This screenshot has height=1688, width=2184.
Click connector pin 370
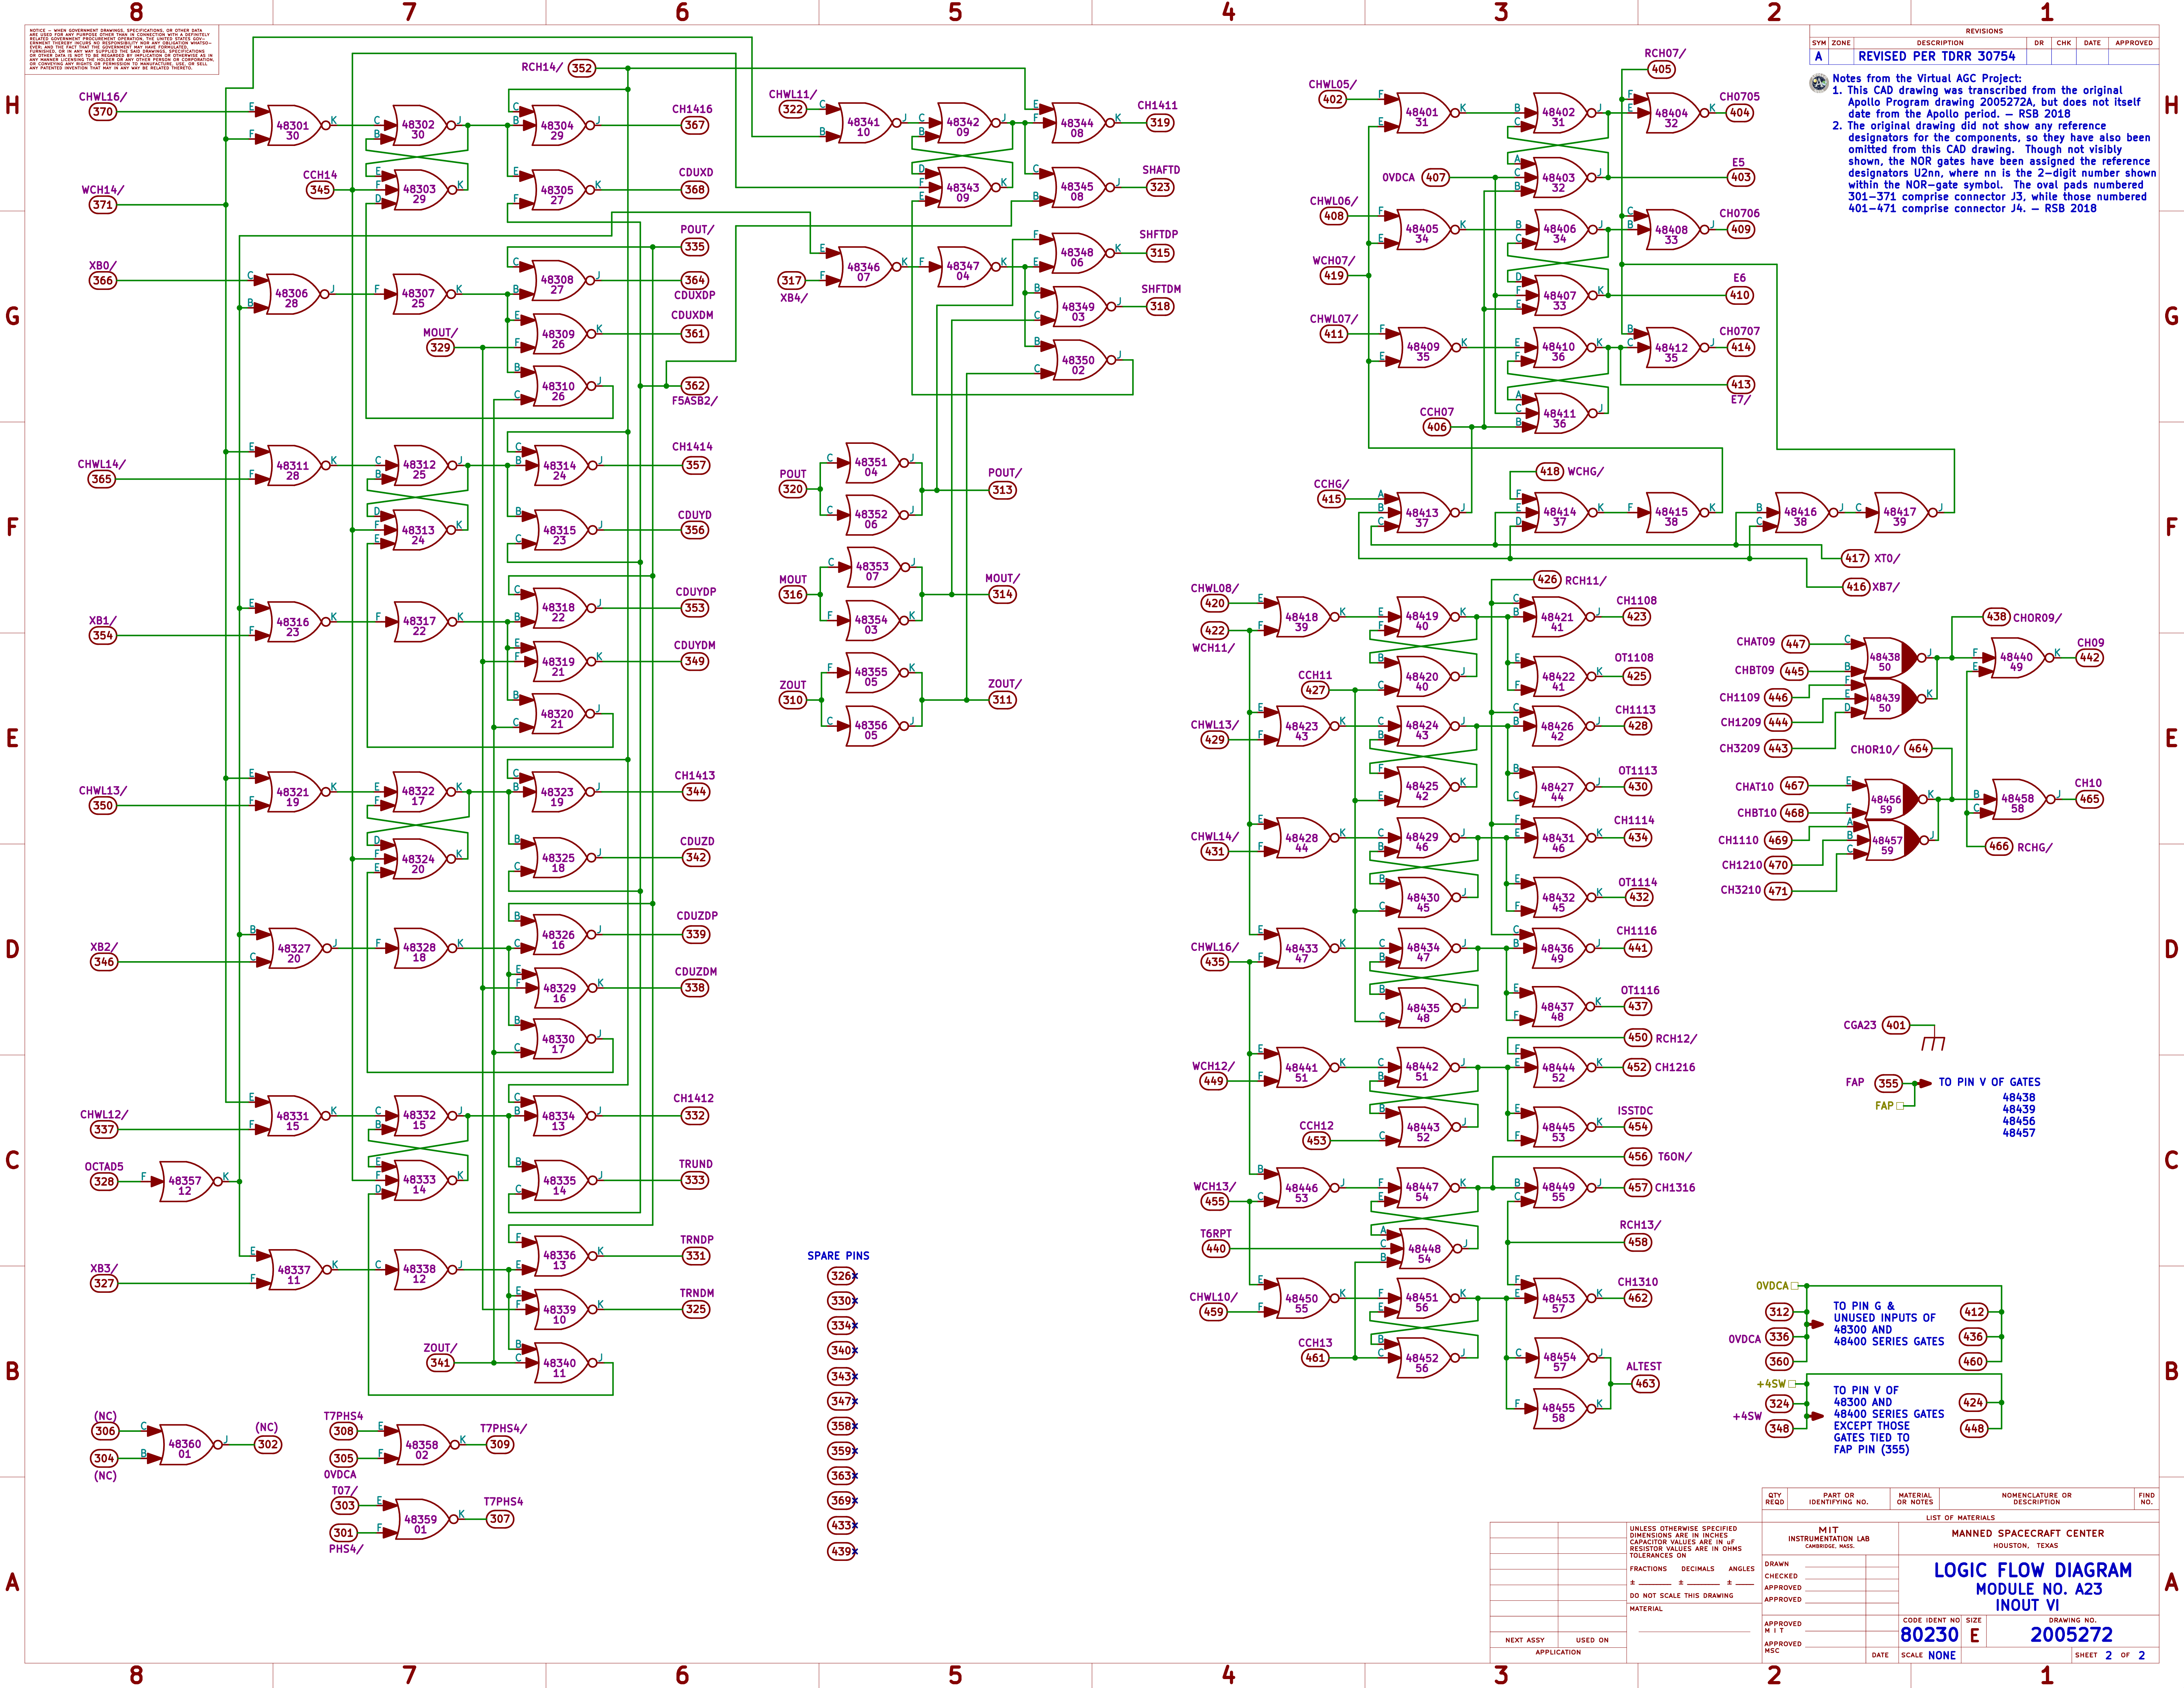(x=103, y=112)
